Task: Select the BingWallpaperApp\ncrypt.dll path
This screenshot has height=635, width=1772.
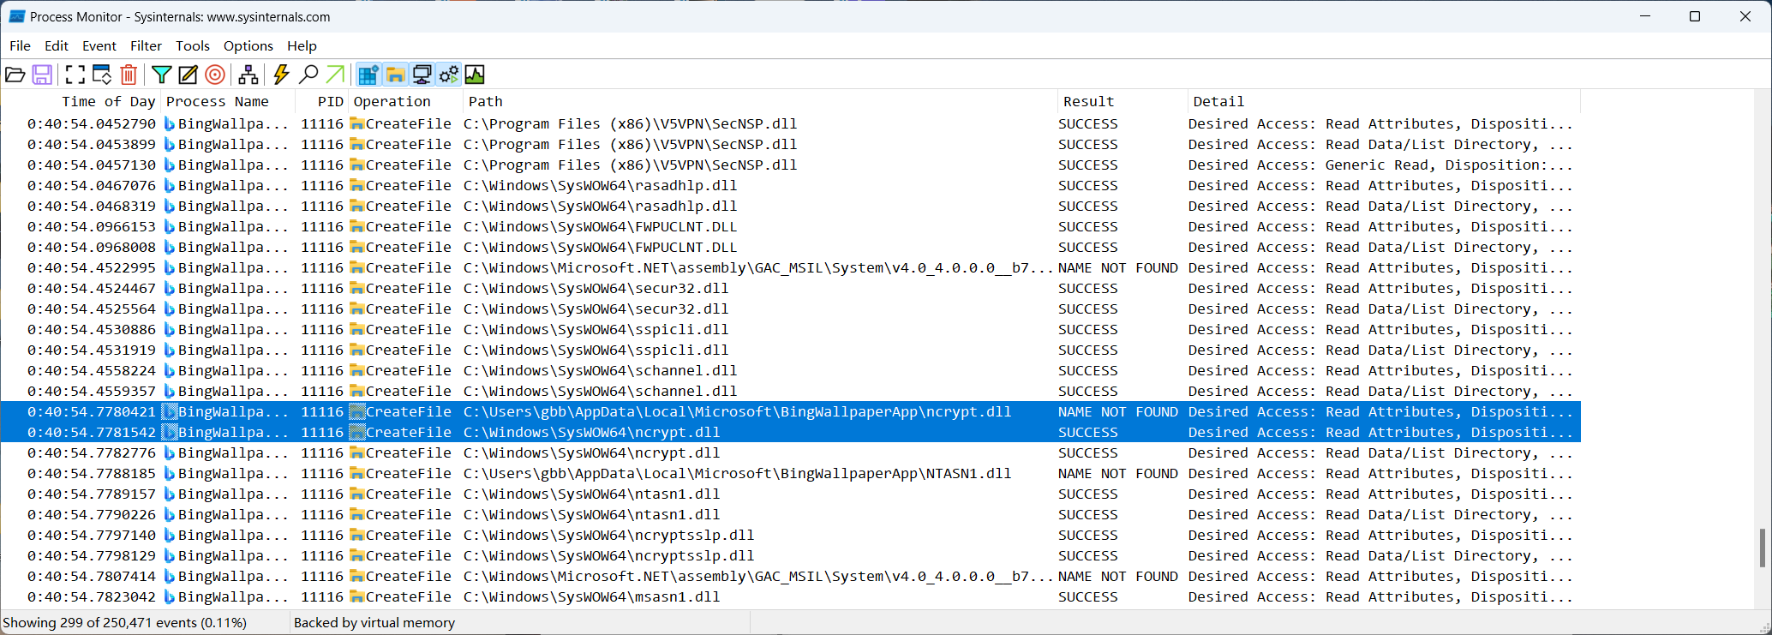Action: (737, 411)
